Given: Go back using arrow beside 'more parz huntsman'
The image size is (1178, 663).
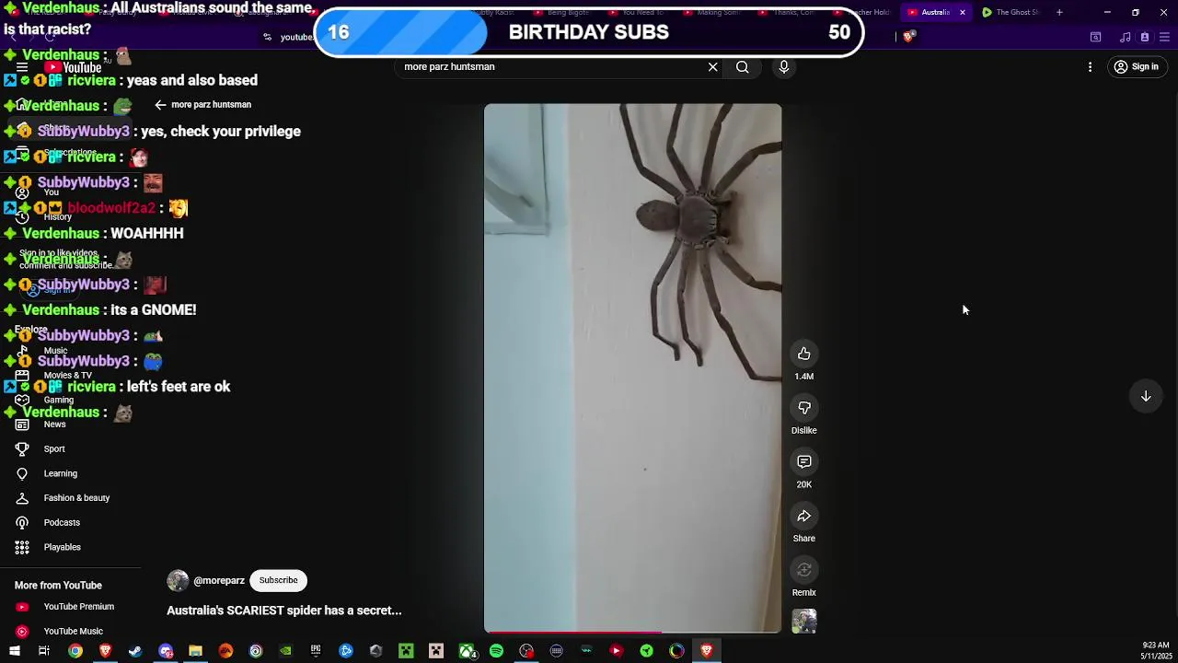Looking at the screenshot, I should [x=160, y=104].
